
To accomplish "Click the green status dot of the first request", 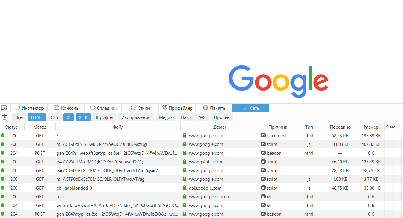I will pos(3,135).
